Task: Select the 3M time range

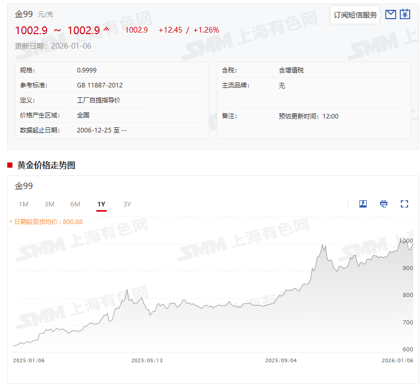Action: [49, 204]
